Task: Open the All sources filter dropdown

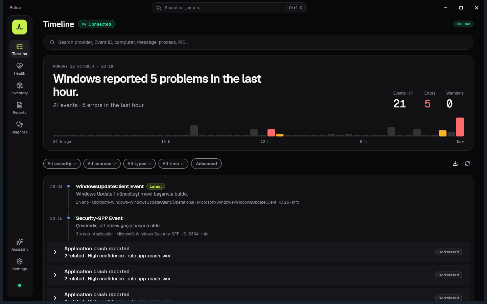Action: (x=102, y=163)
